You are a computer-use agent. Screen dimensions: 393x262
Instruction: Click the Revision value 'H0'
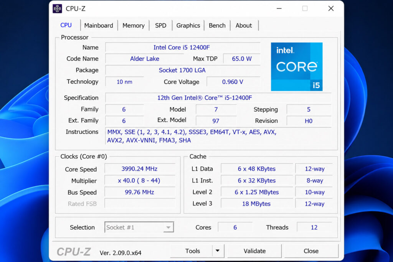[309, 121]
